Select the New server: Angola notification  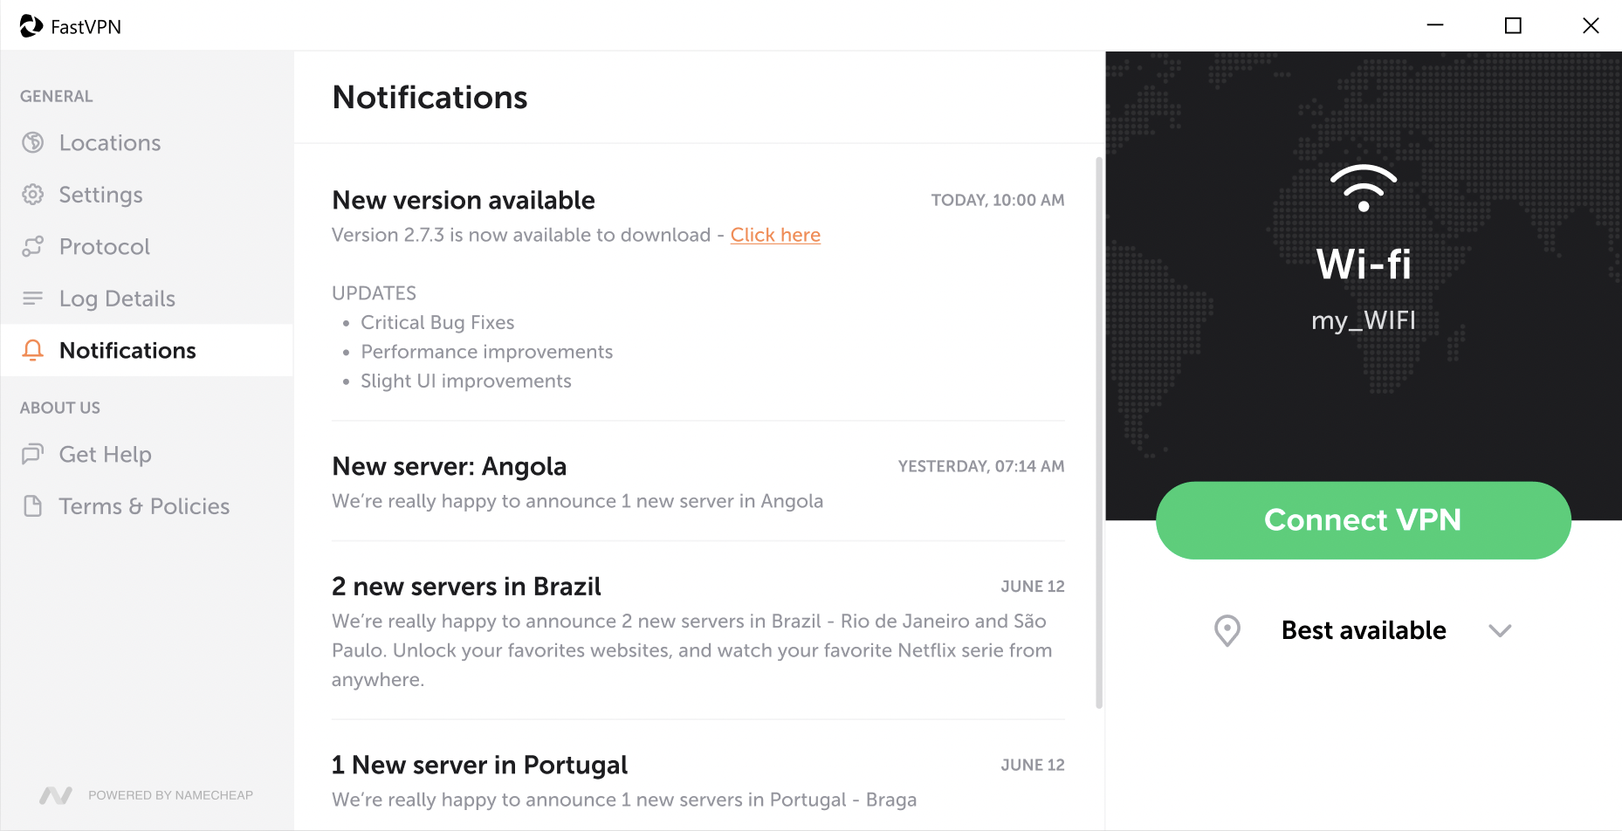[x=698, y=482]
